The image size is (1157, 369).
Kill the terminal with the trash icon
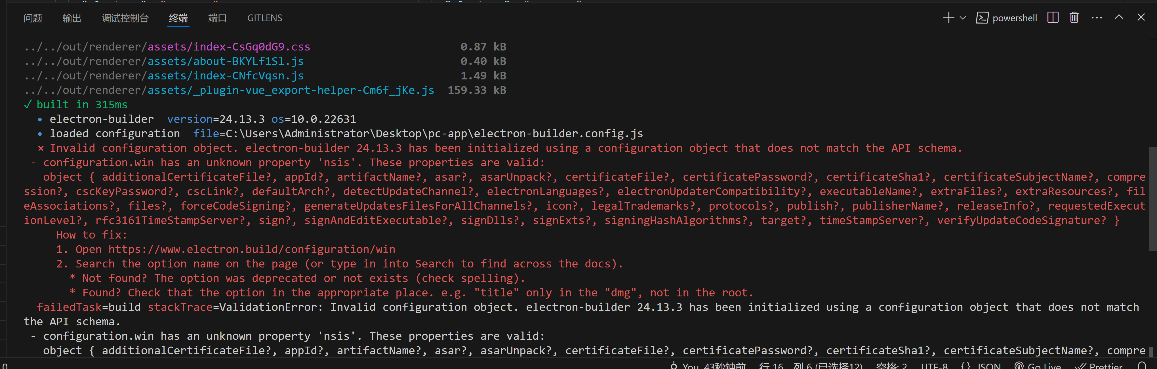click(x=1074, y=18)
